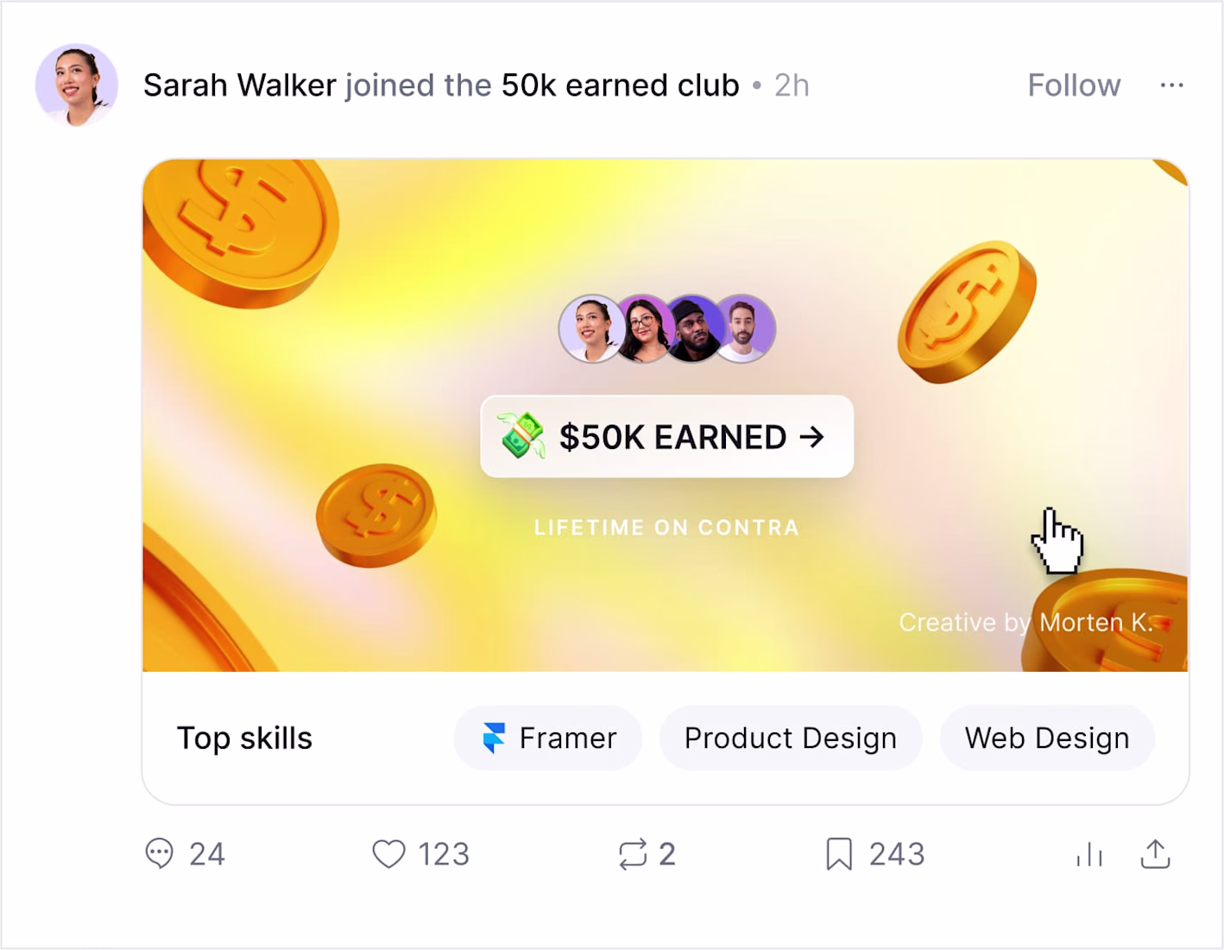Click Sarah Walker's profile avatar
1224x950 pixels.
tap(77, 85)
